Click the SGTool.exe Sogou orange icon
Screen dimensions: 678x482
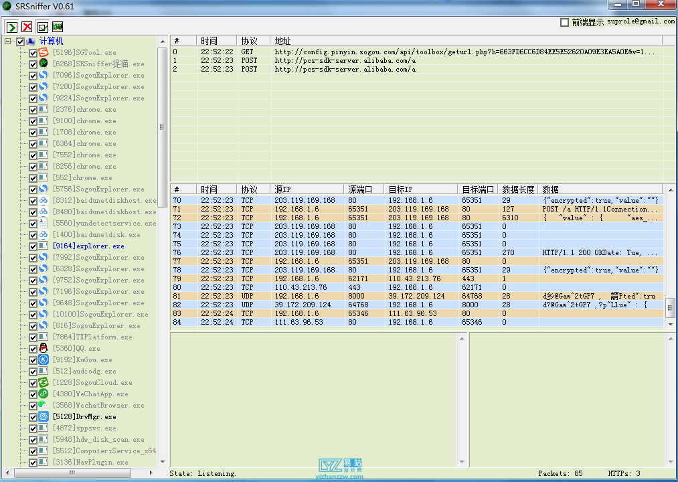click(43, 52)
